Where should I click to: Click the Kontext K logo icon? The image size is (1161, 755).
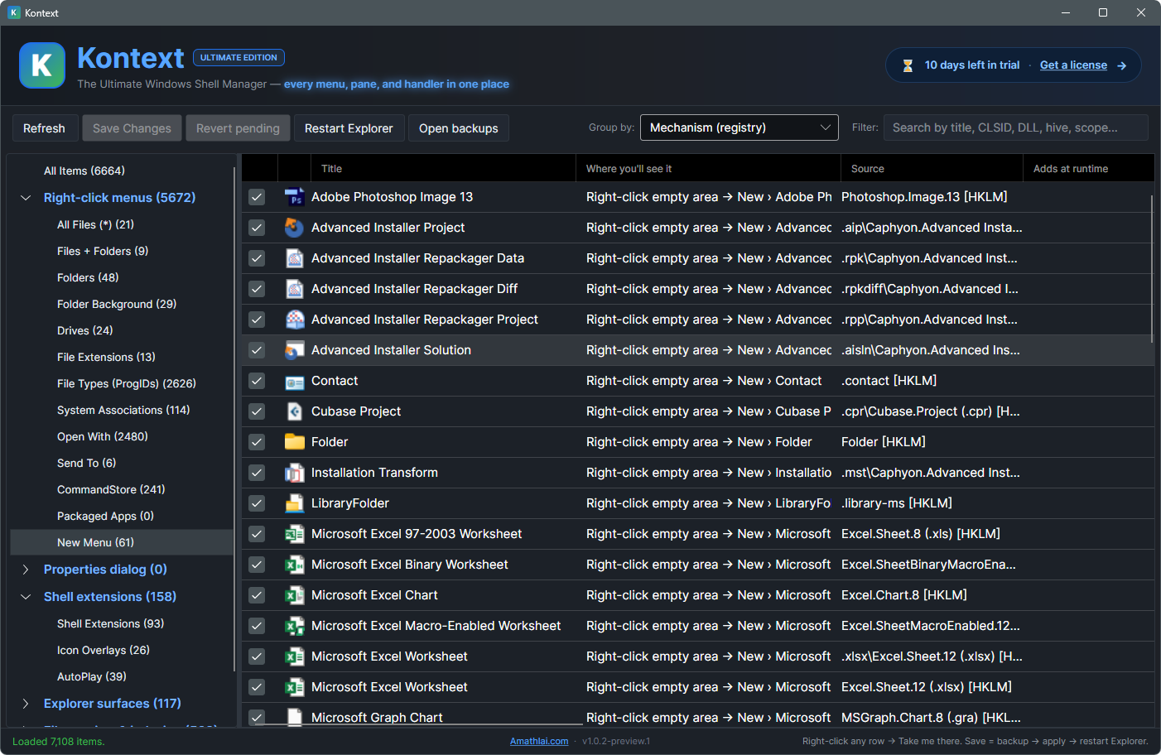pyautogui.click(x=42, y=65)
